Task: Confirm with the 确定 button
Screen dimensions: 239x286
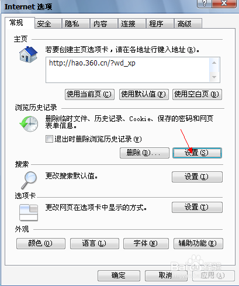Action: point(119,275)
